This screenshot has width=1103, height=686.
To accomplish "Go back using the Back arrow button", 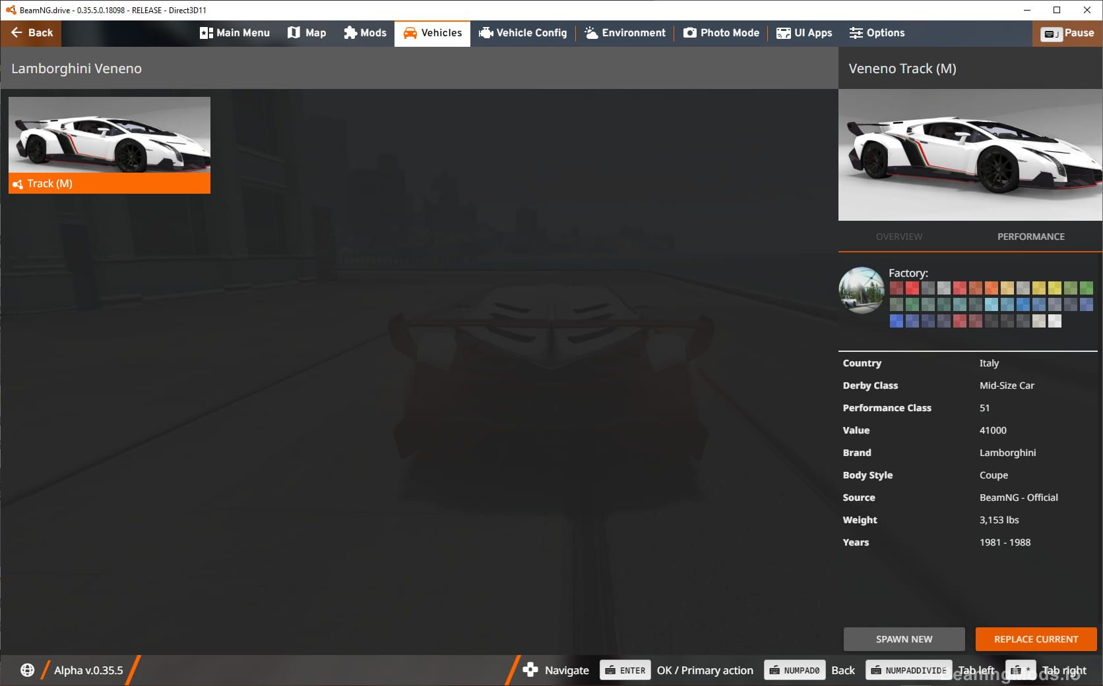I will coord(31,33).
